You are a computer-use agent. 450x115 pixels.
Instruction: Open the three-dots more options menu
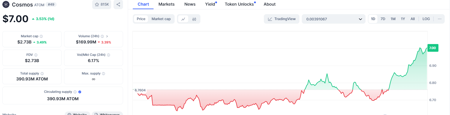439,19
